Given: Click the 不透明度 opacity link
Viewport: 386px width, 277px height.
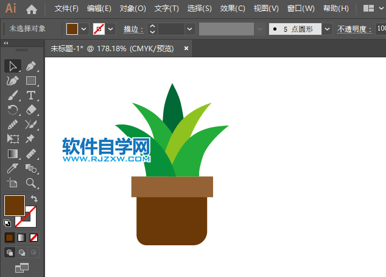Looking at the screenshot, I should click(354, 29).
